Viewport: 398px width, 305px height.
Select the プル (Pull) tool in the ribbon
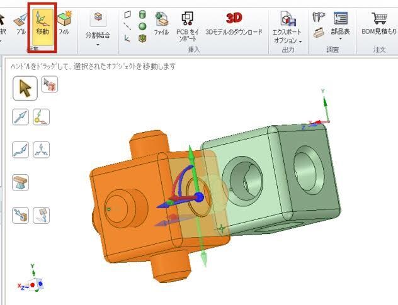[21, 23]
